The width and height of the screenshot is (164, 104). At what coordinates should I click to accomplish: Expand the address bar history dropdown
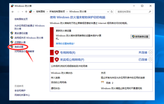108,12
